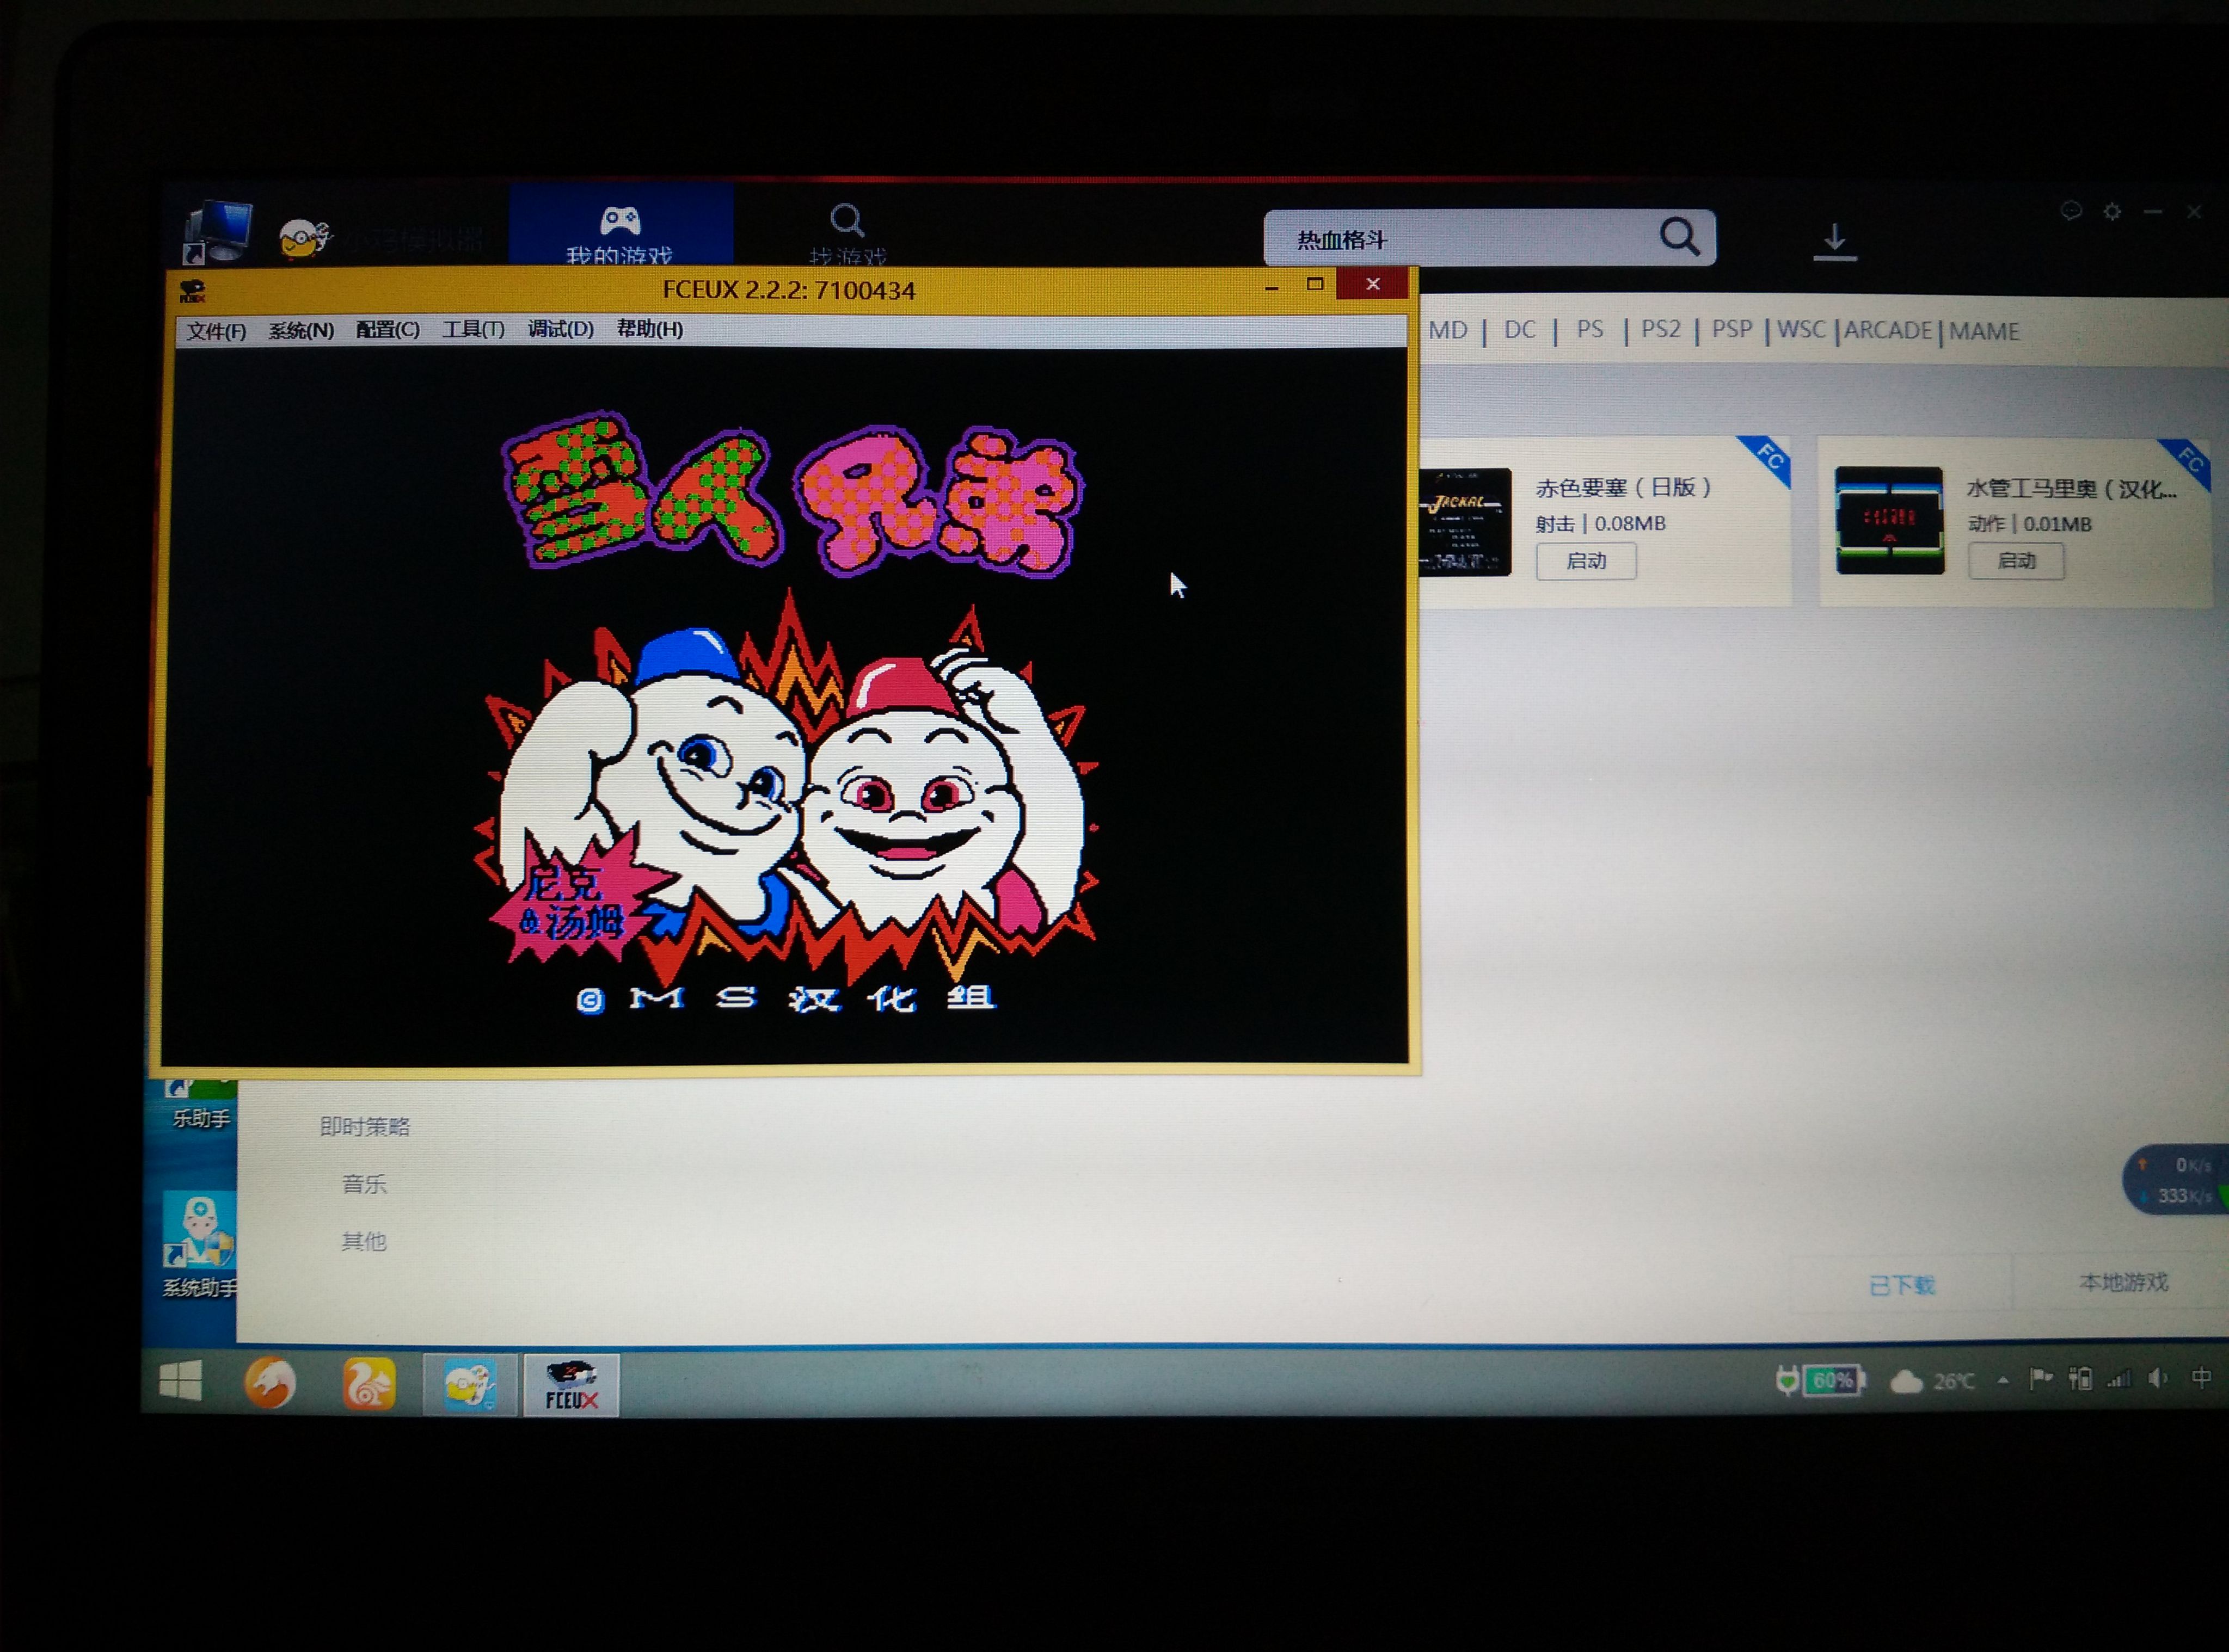
Task: Select the WSC platform tab
Action: (1802, 329)
